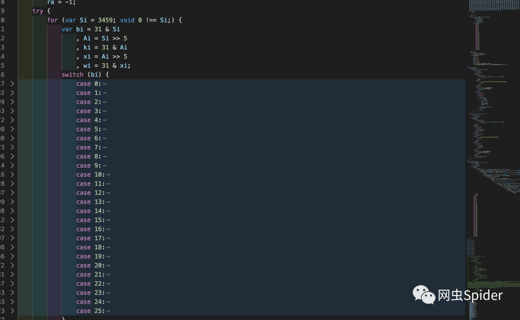
Task: Expand the case 18 fold arrow
Action: (12, 247)
